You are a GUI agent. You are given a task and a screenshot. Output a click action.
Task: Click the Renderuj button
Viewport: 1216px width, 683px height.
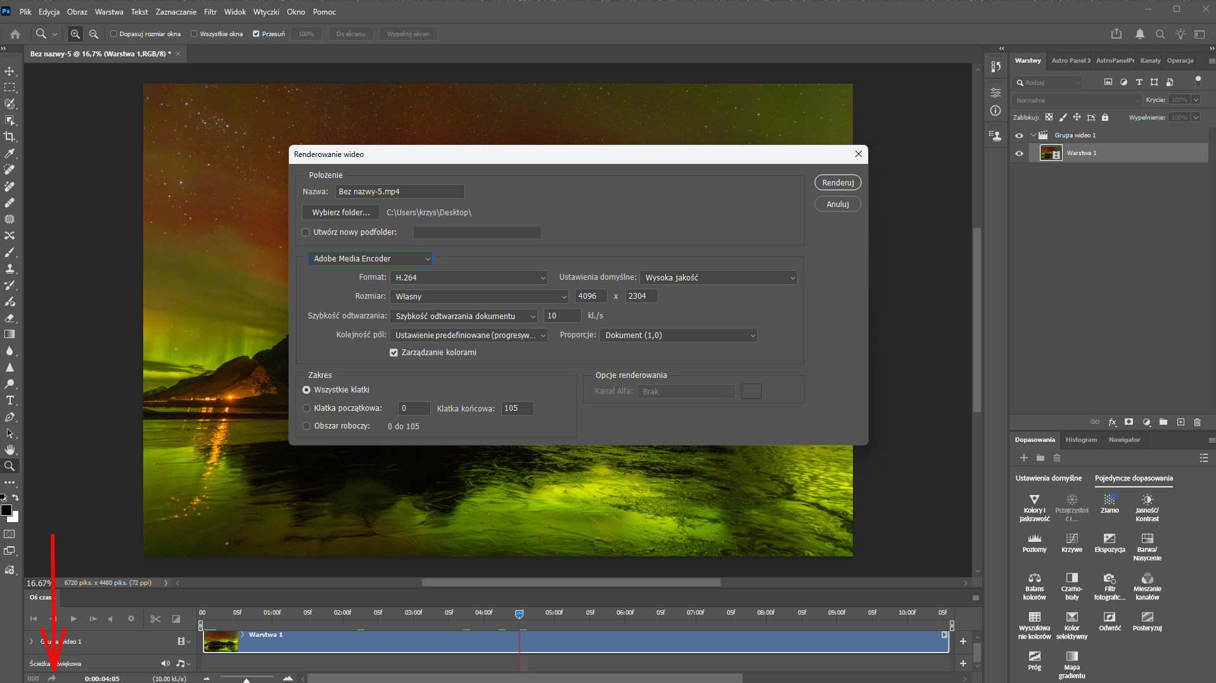[837, 183]
